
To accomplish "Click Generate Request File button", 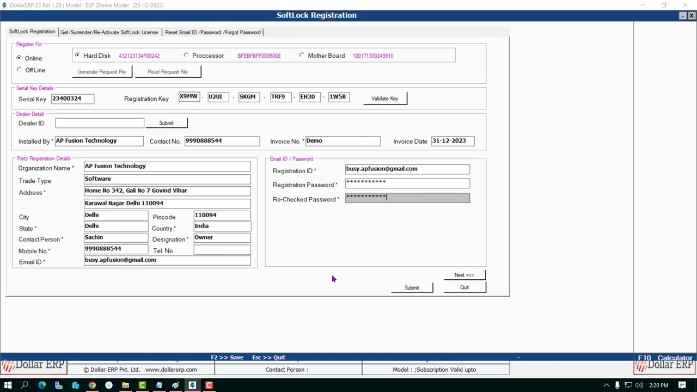I will [x=102, y=71].
